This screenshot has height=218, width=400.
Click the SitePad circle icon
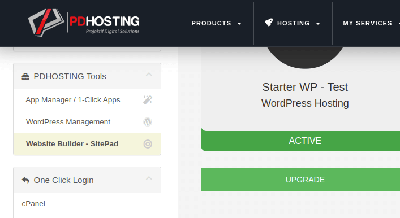point(148,144)
